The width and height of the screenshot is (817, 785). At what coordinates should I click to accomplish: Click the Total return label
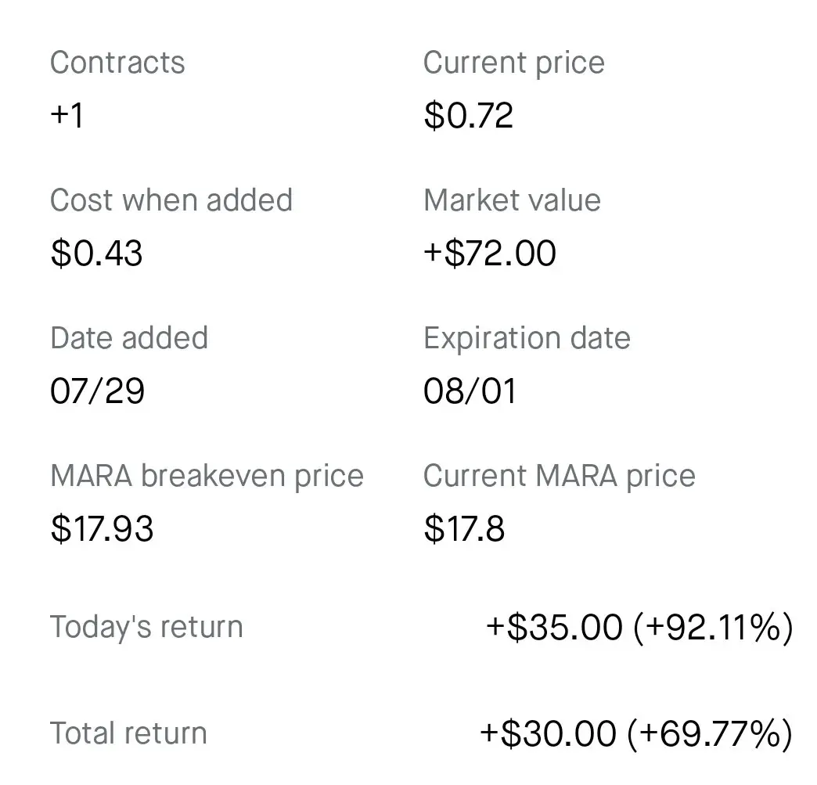point(128,733)
